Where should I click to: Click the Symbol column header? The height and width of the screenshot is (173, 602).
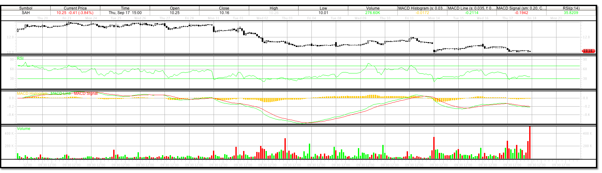coord(26,8)
